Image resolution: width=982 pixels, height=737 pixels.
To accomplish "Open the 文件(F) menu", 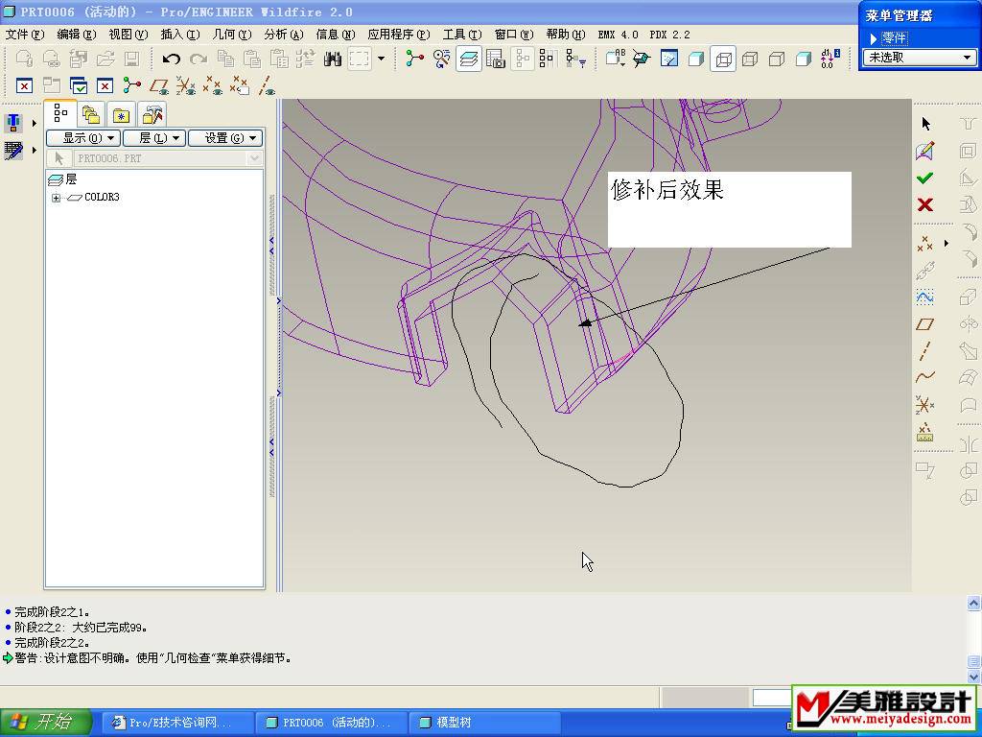I will (x=25, y=35).
